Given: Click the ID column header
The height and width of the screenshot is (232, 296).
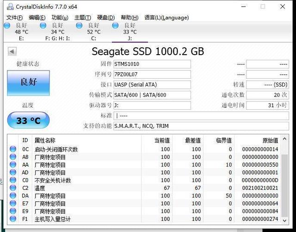Looking at the screenshot, I should tap(25, 140).
